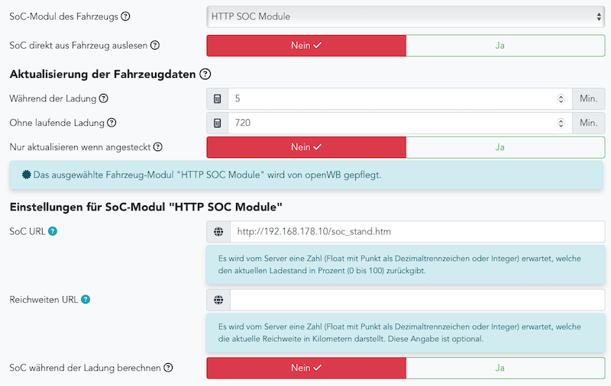The height and width of the screenshot is (386, 611).
Task: Click help icon beside SoC direkt aus Fahrzeug auslesen
Action: coord(155,45)
